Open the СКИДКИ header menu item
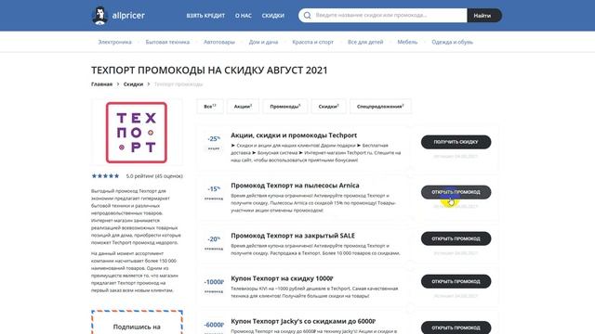 click(x=272, y=16)
